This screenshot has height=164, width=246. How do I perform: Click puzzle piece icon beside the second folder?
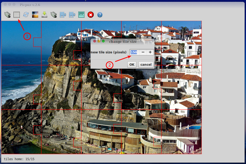coord(63,15)
